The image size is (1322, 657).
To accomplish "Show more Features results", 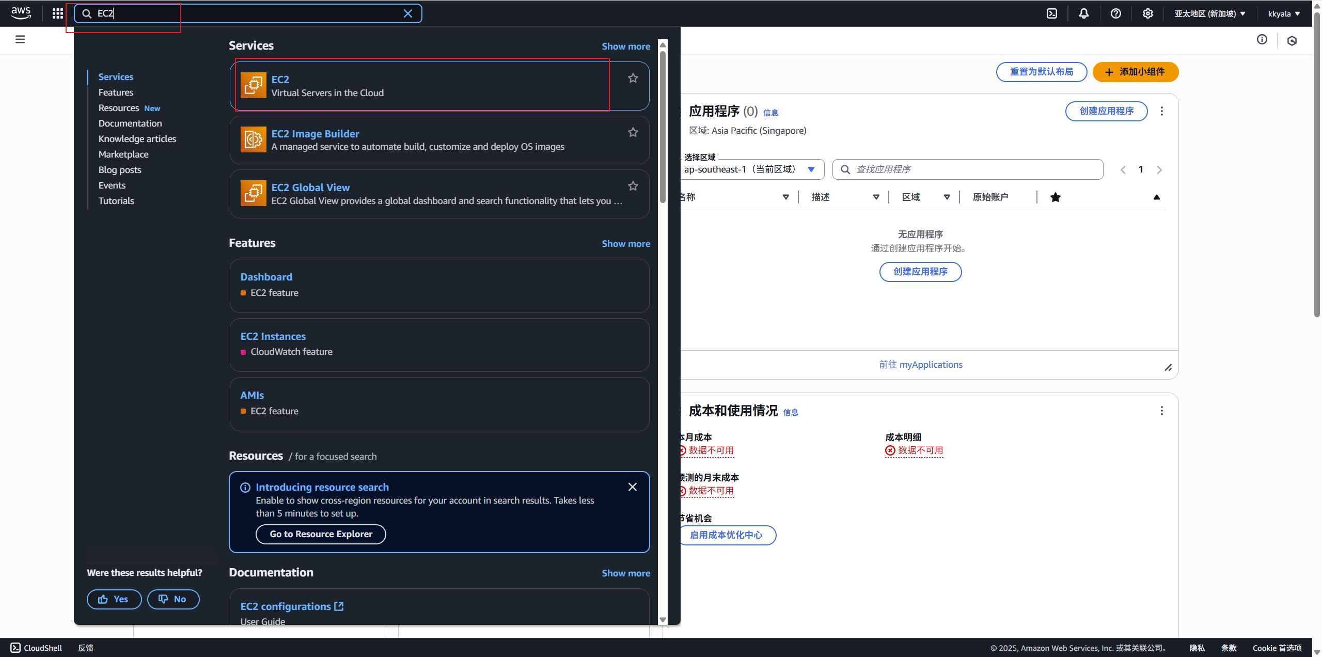I will [x=626, y=244].
